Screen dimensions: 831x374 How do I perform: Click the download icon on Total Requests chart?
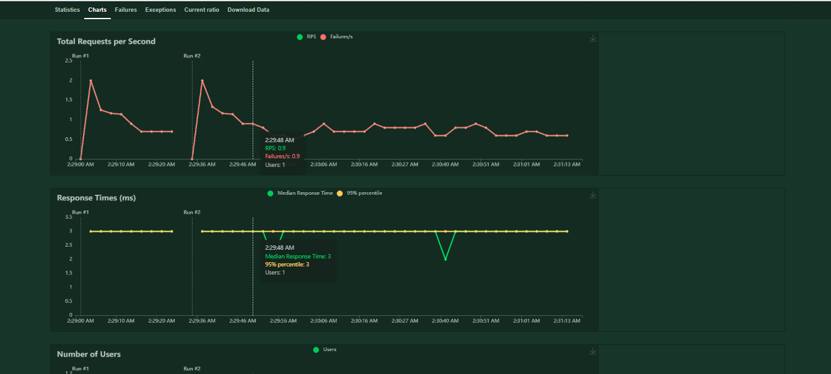point(593,38)
